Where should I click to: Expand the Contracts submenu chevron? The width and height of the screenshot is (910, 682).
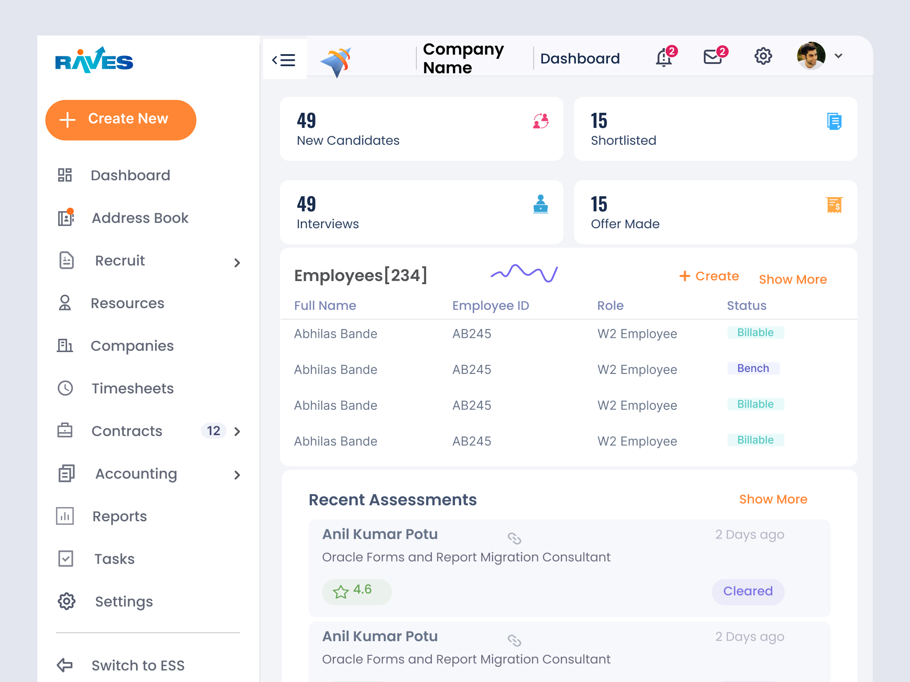point(237,431)
